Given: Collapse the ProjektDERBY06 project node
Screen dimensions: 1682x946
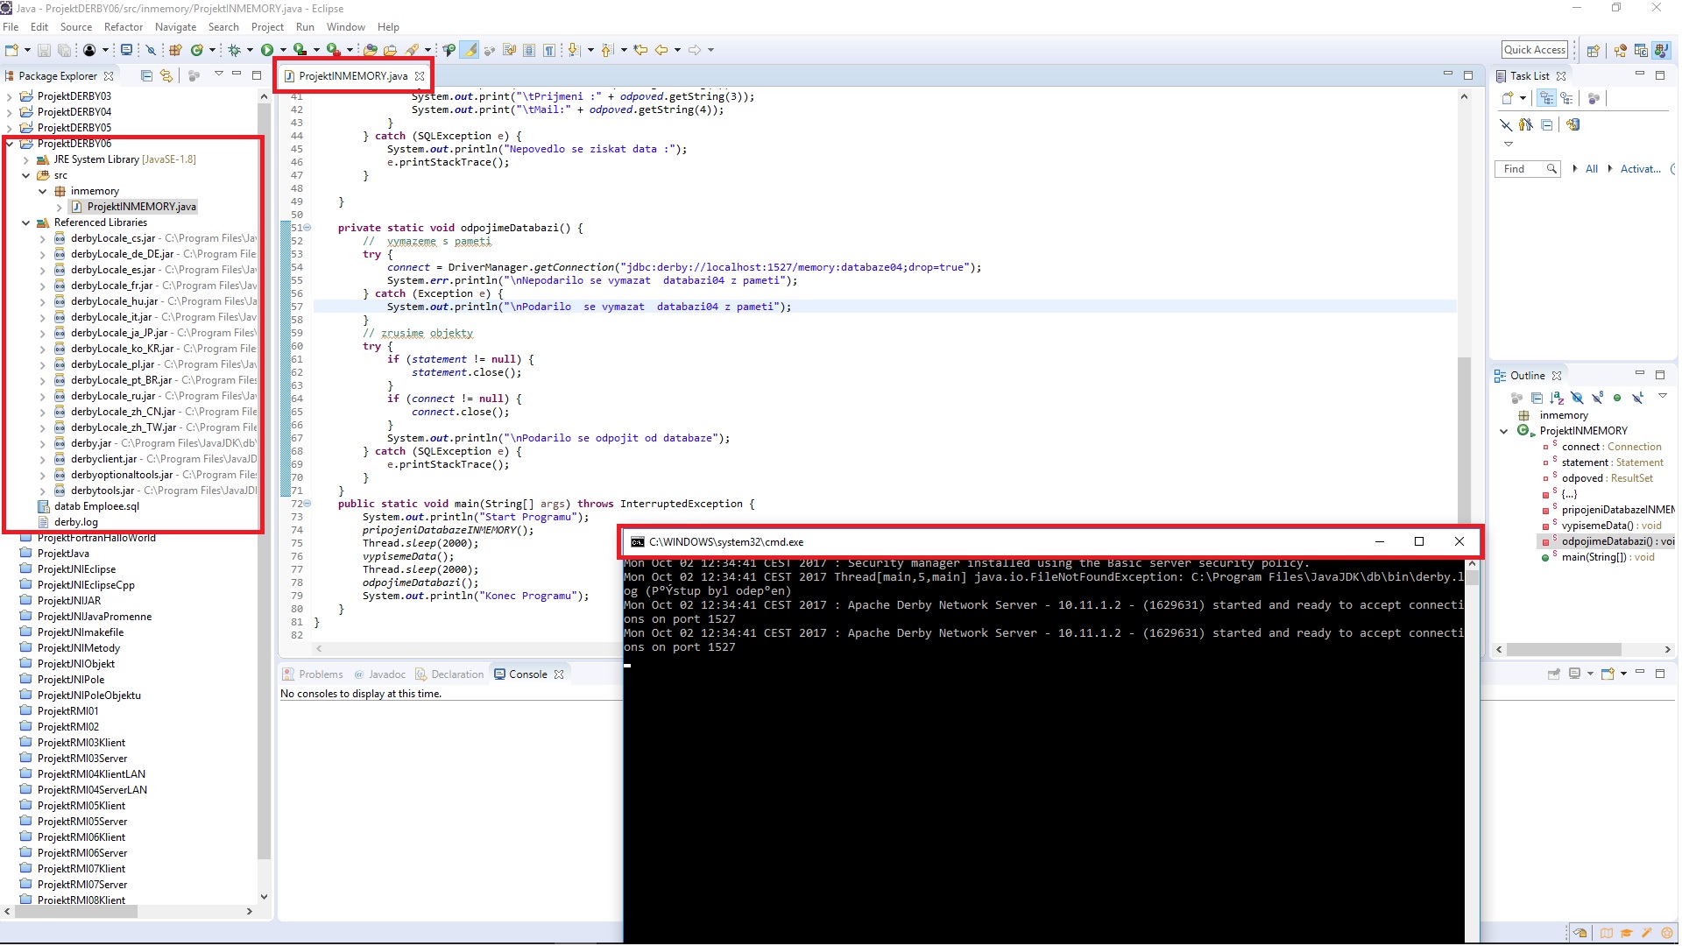Looking at the screenshot, I should 9,143.
